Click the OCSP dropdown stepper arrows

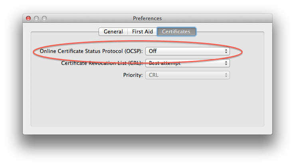click(x=226, y=51)
